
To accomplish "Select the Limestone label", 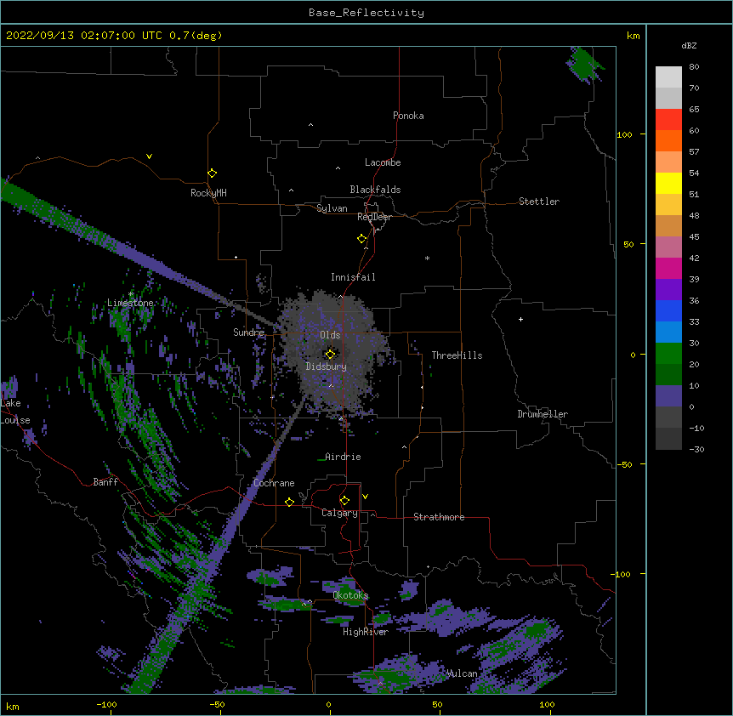I will point(130,303).
